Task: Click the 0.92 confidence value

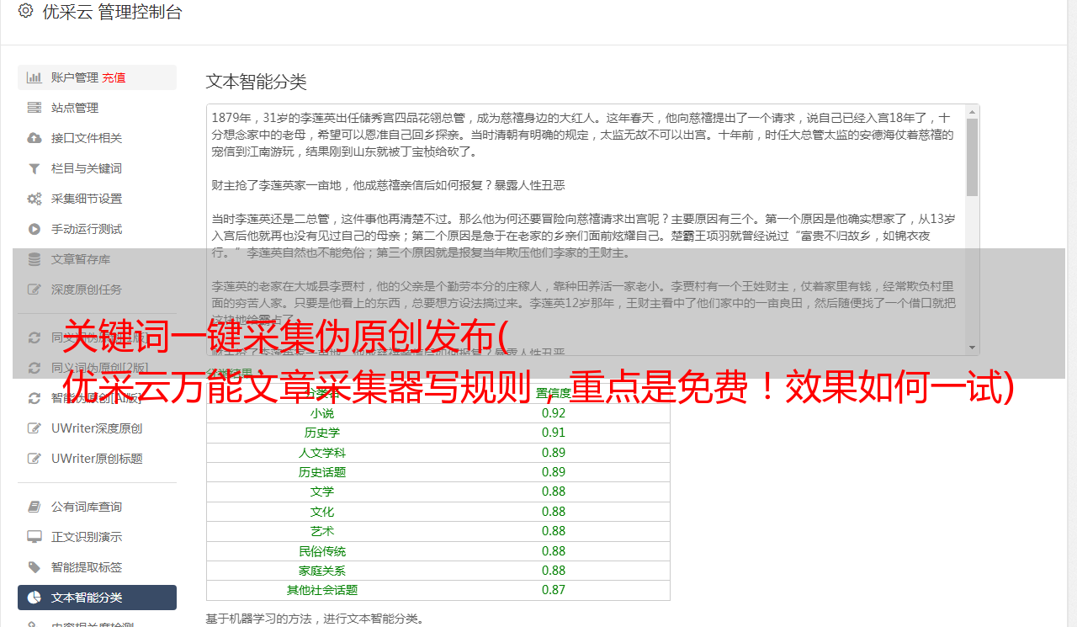Action: pos(554,413)
